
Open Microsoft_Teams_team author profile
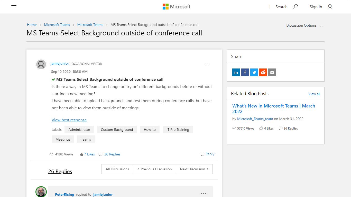(x=255, y=119)
